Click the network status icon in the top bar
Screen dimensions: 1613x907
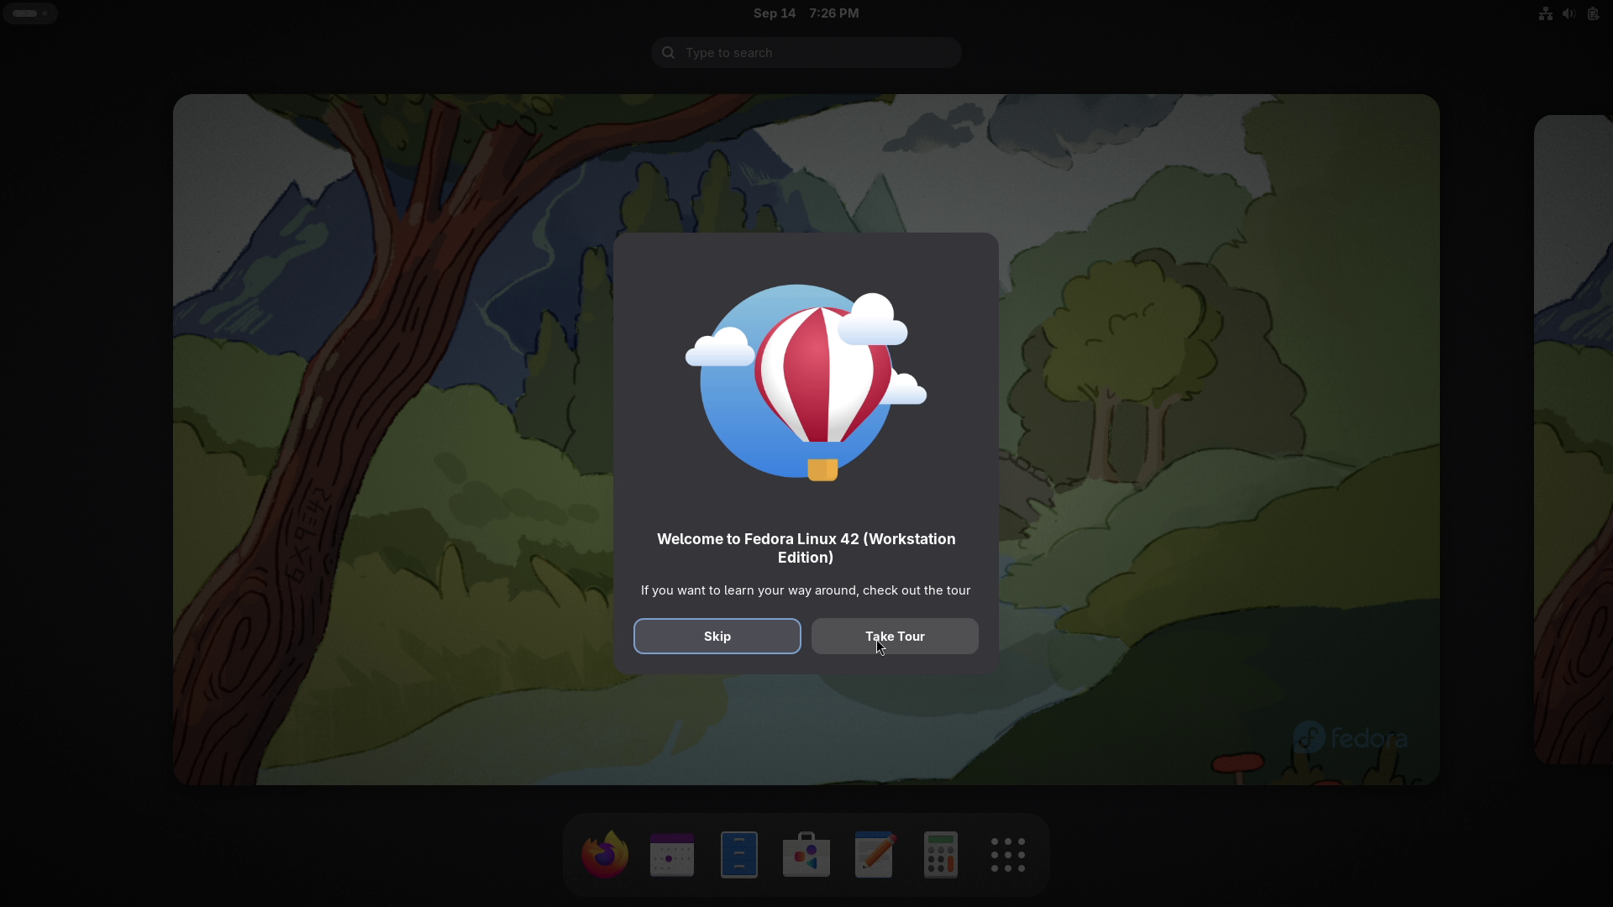[1546, 13]
